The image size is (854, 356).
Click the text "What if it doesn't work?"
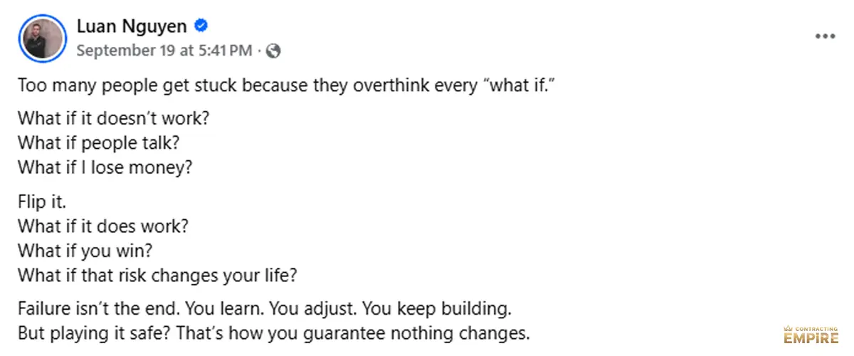point(117,117)
